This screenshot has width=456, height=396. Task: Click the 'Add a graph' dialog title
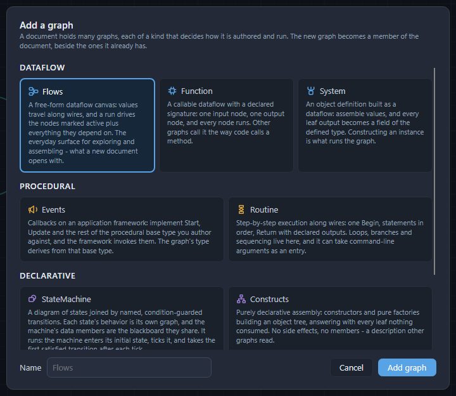pyautogui.click(x=46, y=25)
